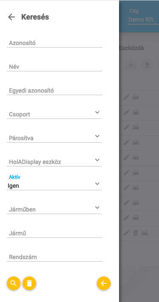Image resolution: width=159 pixels, height=302 pixels.
Task: Open the Cég selector showing Demo Kft.
Action: (x=143, y=20)
